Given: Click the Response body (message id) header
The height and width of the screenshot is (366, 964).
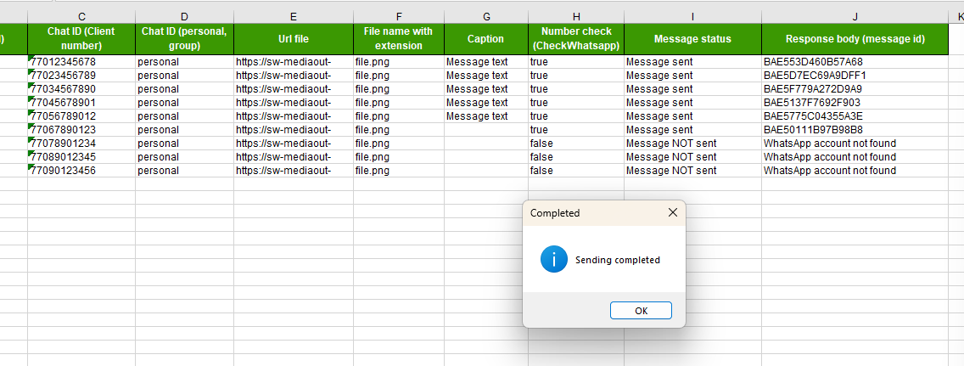Looking at the screenshot, I should 855,39.
